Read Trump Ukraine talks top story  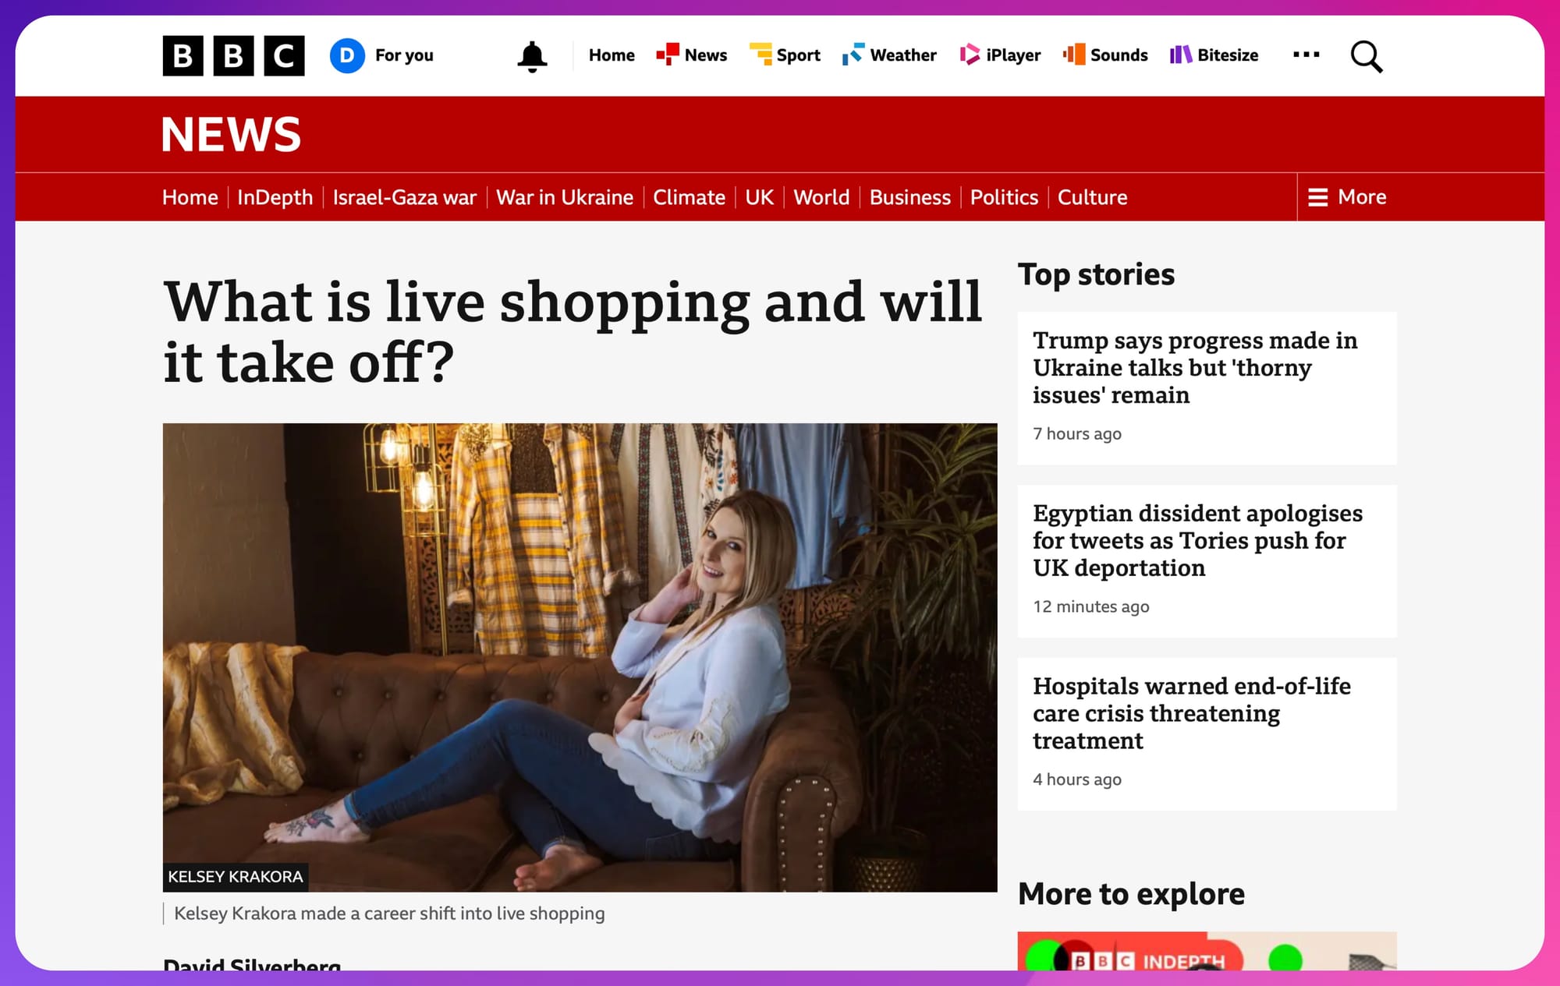(1195, 368)
